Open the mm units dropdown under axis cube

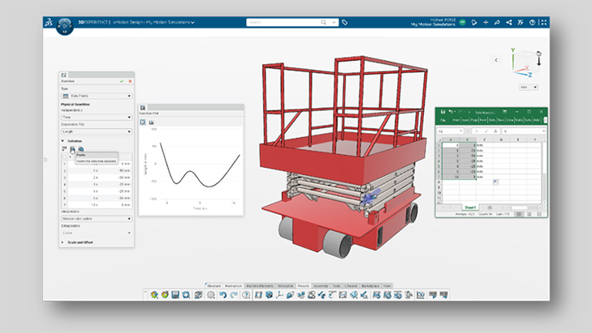tap(529, 87)
